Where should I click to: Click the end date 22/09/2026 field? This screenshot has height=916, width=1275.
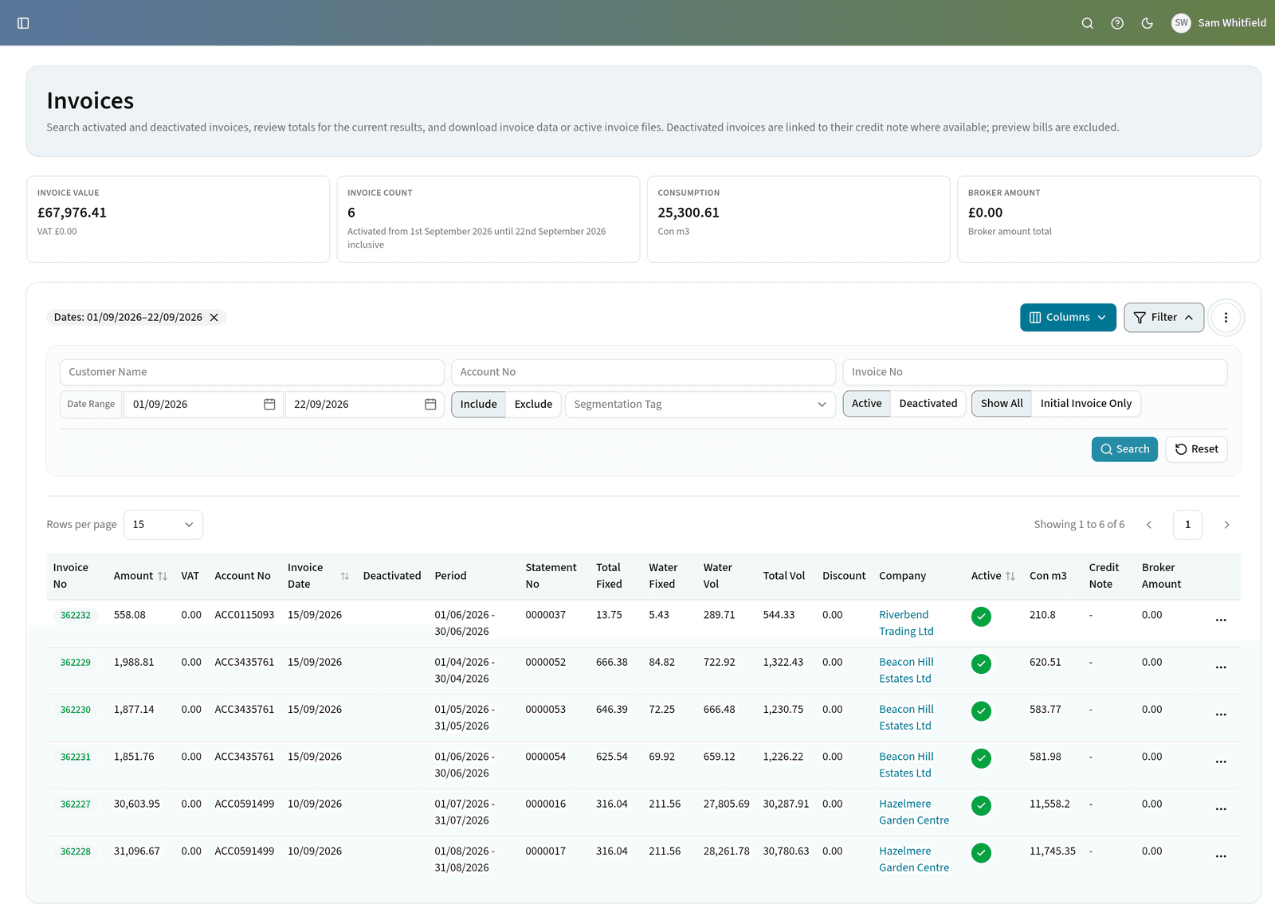(364, 405)
